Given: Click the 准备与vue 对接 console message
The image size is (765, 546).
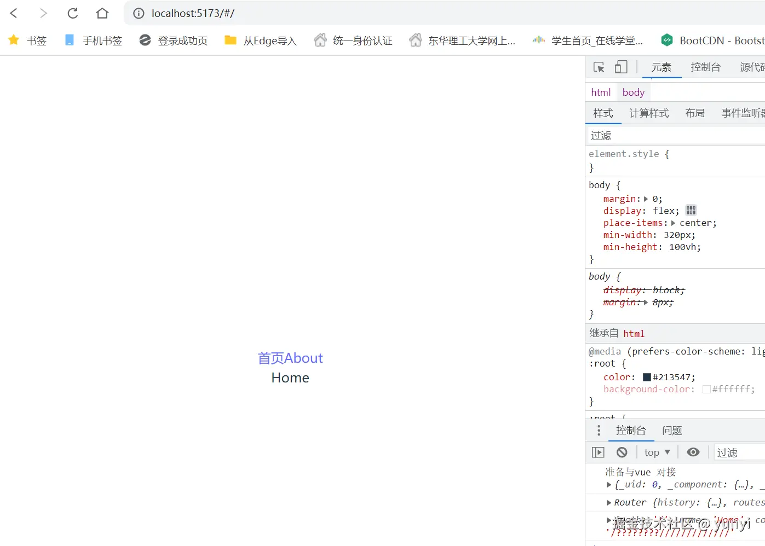Looking at the screenshot, I should point(640,472).
